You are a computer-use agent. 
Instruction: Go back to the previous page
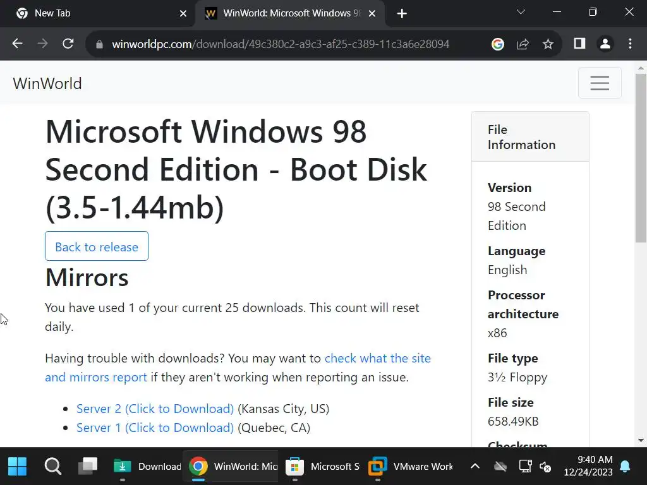pos(18,44)
